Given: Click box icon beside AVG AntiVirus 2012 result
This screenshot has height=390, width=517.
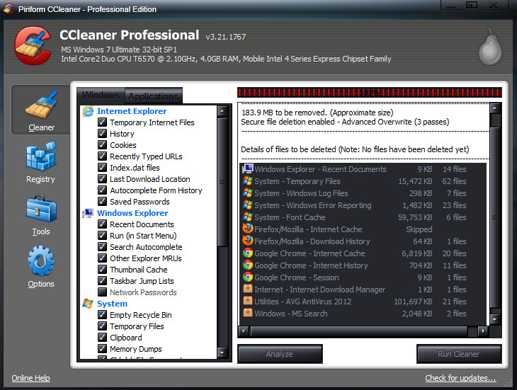Looking at the screenshot, I should click(248, 301).
